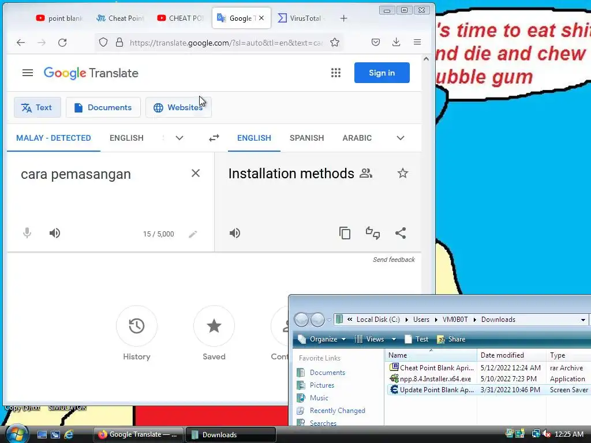
Task: Switch to Cheat Point tab
Action: (120, 18)
